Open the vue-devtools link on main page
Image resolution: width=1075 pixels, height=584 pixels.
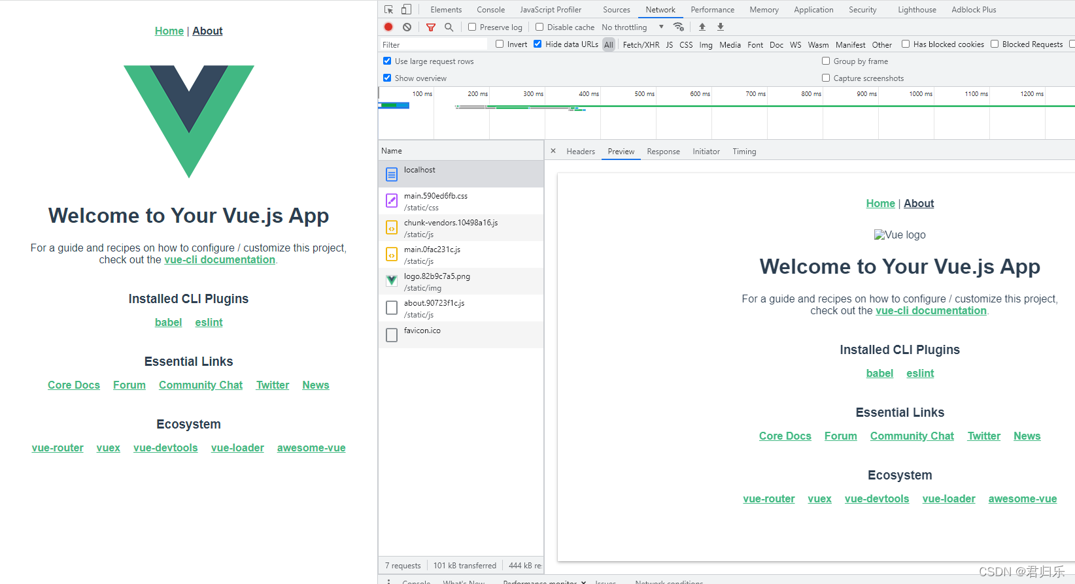coord(165,447)
